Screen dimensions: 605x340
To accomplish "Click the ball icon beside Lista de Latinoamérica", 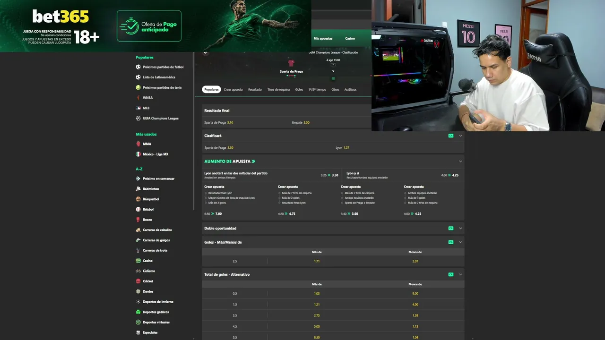I will [x=138, y=77].
